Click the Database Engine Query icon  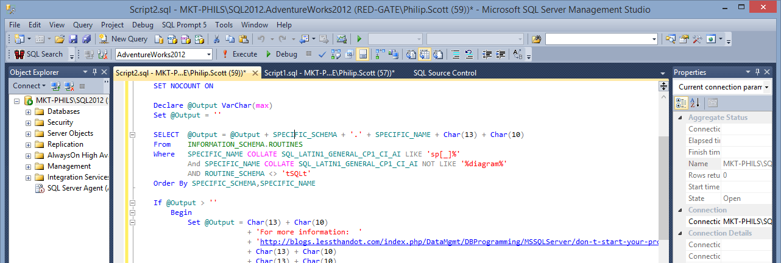pyautogui.click(x=158, y=39)
